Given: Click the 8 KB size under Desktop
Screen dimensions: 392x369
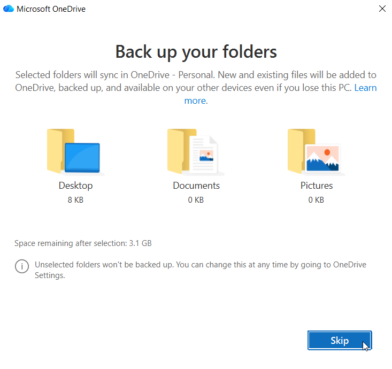Looking at the screenshot, I should click(75, 201).
